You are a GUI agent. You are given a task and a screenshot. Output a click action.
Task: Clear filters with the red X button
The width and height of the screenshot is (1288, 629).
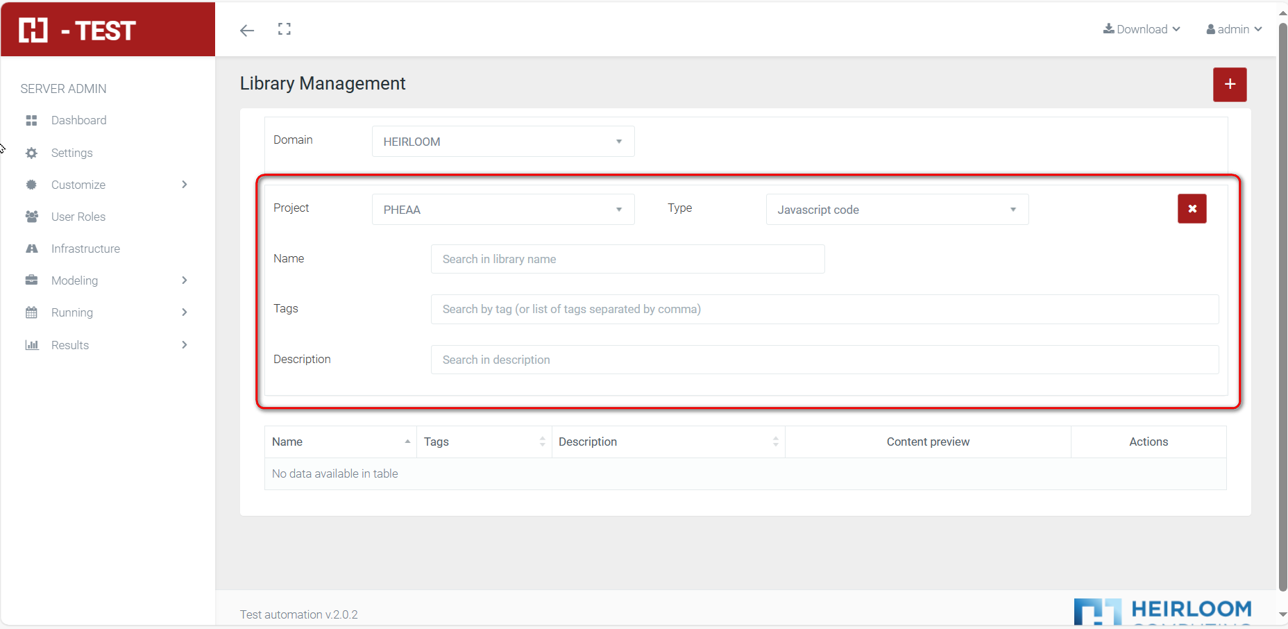pos(1192,209)
